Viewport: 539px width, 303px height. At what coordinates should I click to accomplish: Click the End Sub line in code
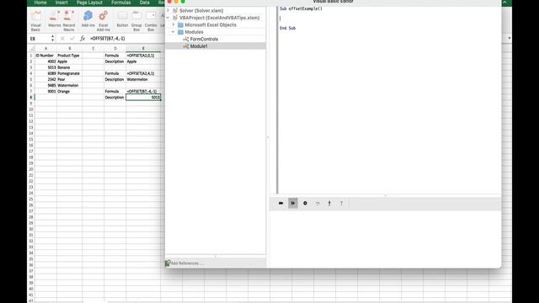[288, 28]
